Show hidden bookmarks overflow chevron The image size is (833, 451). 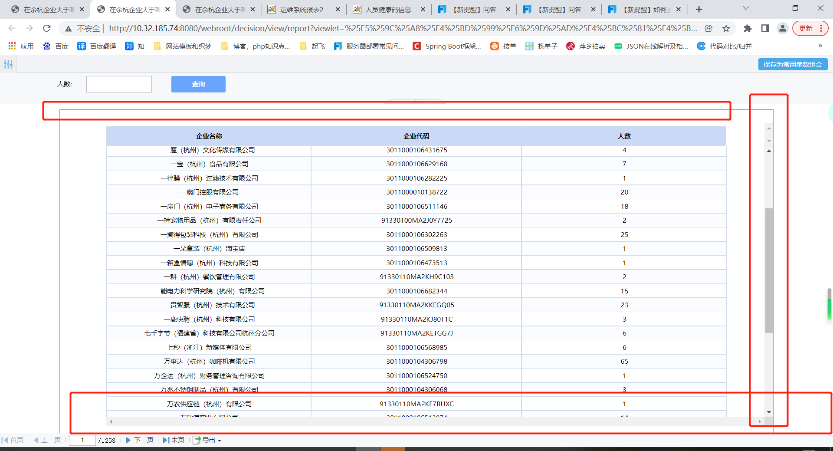point(820,46)
